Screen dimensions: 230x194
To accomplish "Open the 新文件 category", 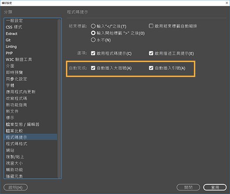I will (x=31, y=111).
